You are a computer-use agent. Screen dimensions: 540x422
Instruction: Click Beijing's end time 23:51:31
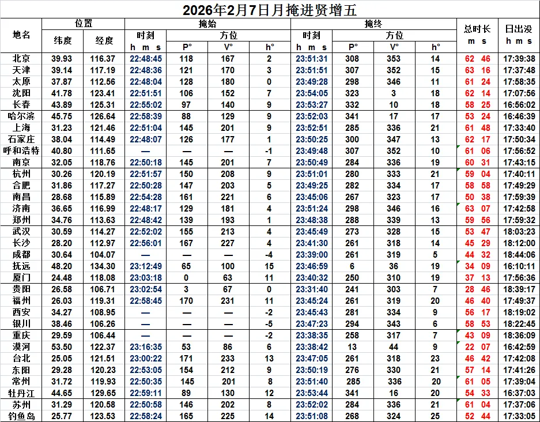pos(312,59)
